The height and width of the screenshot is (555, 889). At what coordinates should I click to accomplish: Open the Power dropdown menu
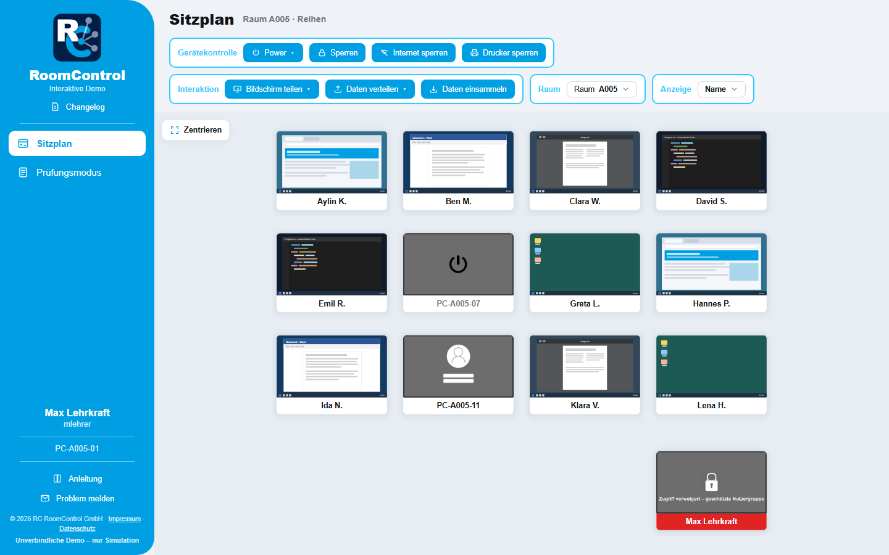point(273,53)
